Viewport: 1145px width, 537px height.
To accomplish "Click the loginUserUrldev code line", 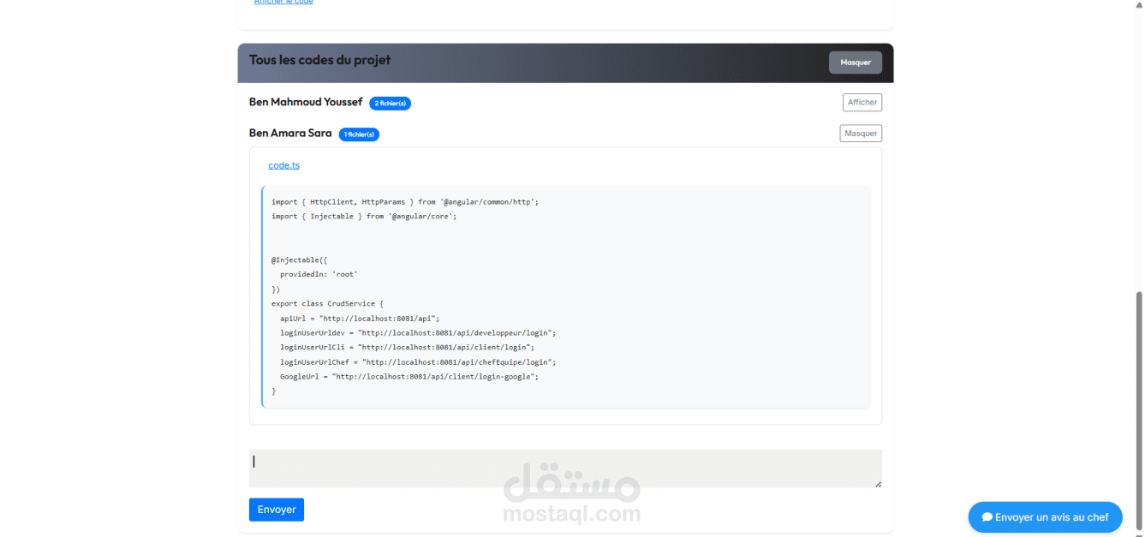I will 418,333.
